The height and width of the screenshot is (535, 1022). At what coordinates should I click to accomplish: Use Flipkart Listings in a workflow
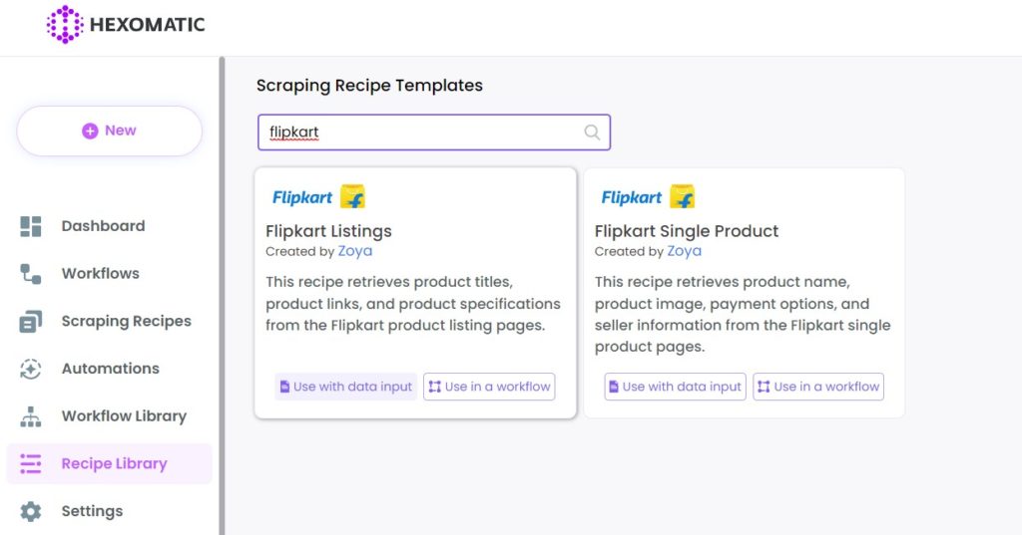489,387
